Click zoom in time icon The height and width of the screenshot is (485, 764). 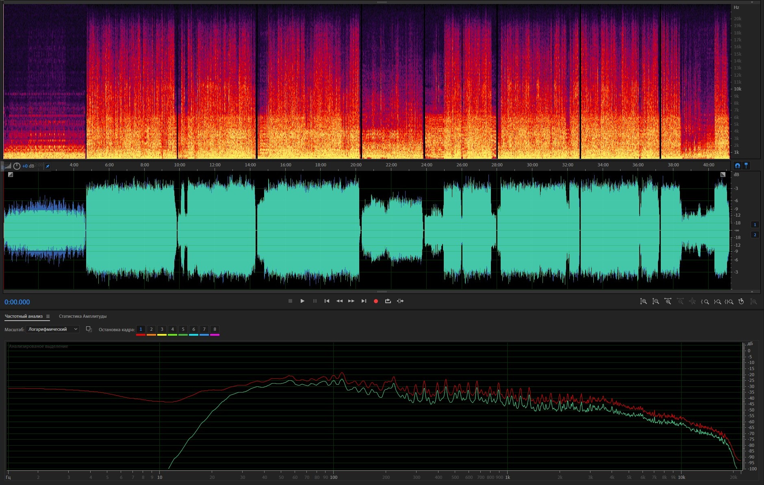click(668, 302)
